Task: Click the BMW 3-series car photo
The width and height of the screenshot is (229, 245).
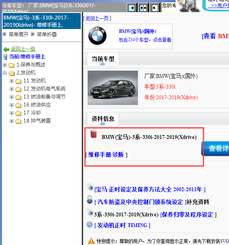Action: pos(113,88)
